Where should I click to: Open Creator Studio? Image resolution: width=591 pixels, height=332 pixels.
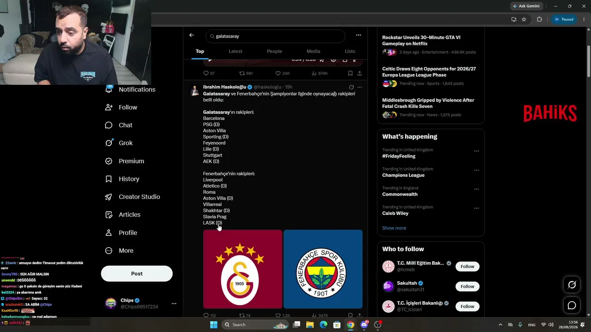[x=133, y=197]
